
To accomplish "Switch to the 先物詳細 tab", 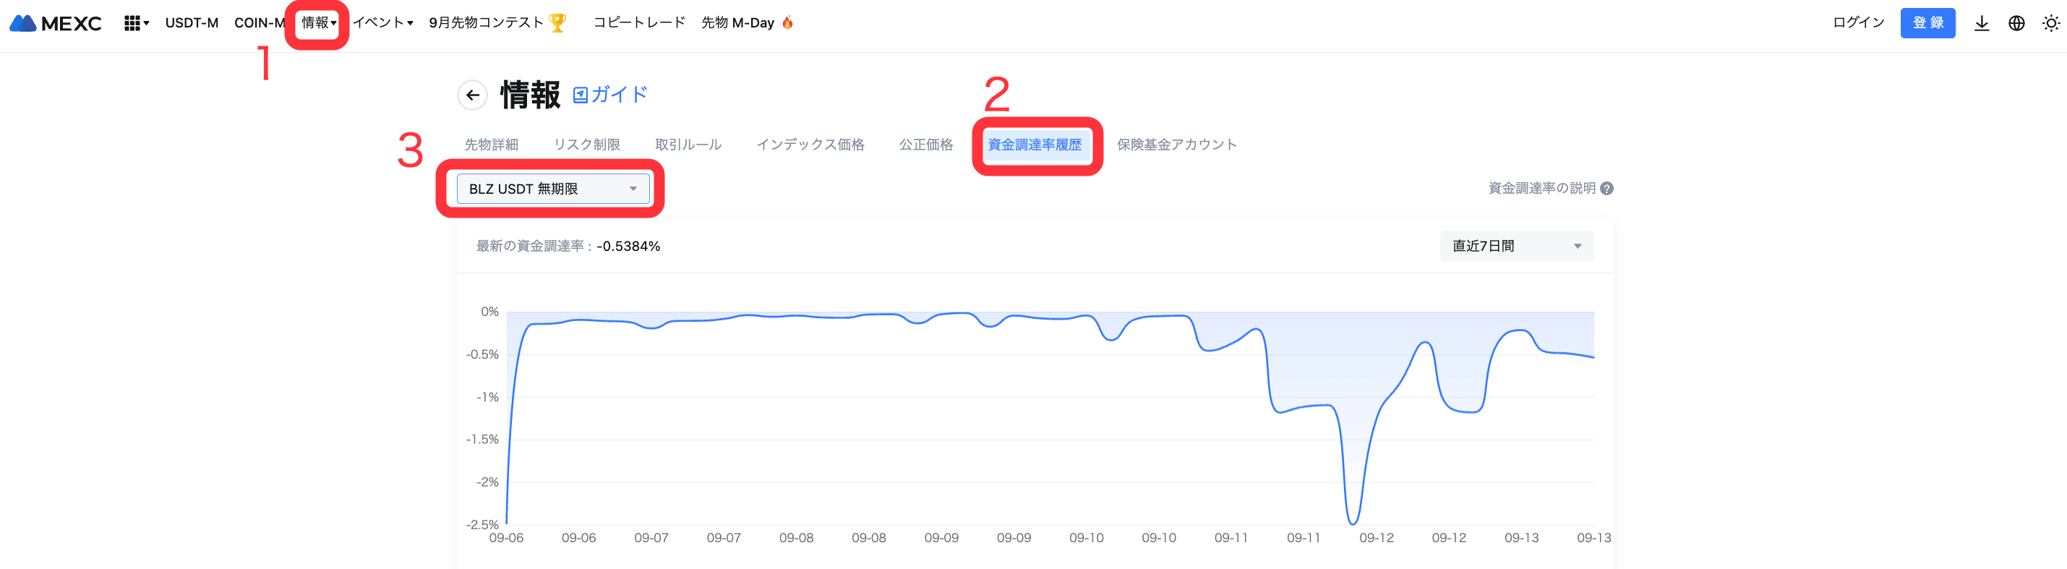I will tap(491, 145).
